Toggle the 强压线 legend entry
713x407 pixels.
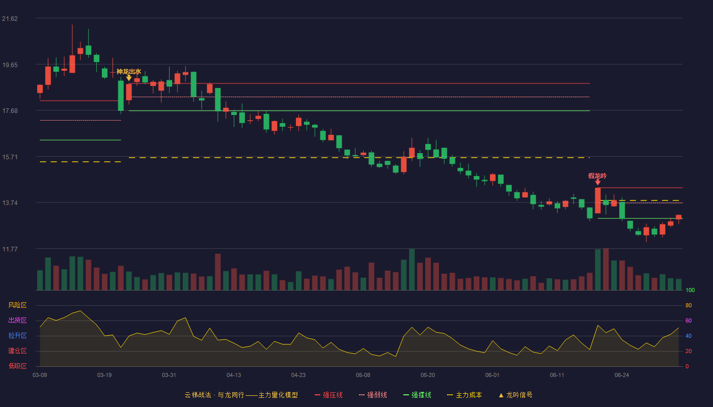point(328,395)
